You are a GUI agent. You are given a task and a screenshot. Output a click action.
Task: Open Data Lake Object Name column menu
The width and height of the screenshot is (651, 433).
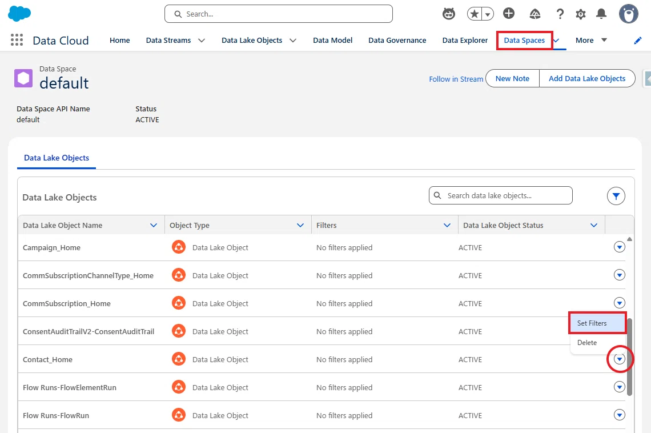click(x=153, y=225)
